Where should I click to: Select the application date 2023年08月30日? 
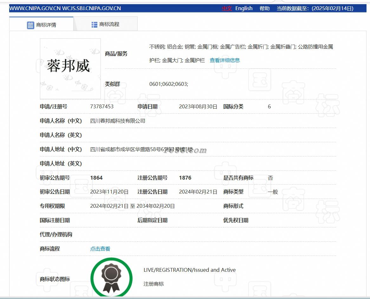pyautogui.click(x=198, y=107)
